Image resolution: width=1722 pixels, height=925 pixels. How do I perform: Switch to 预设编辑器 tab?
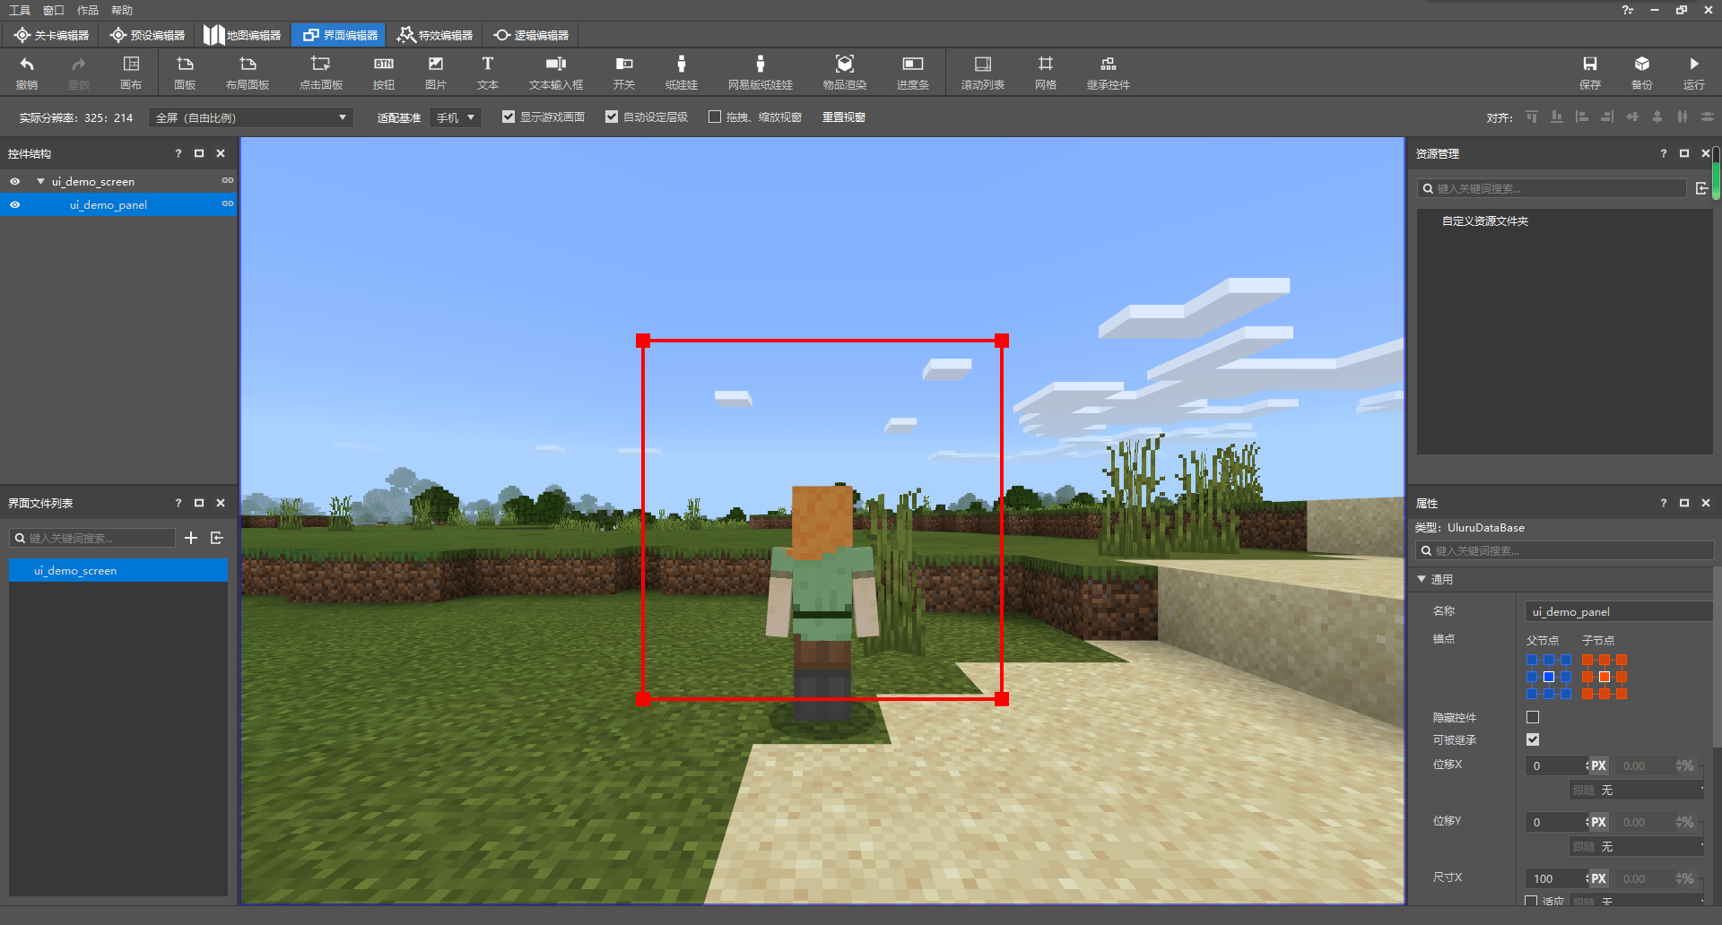point(147,35)
